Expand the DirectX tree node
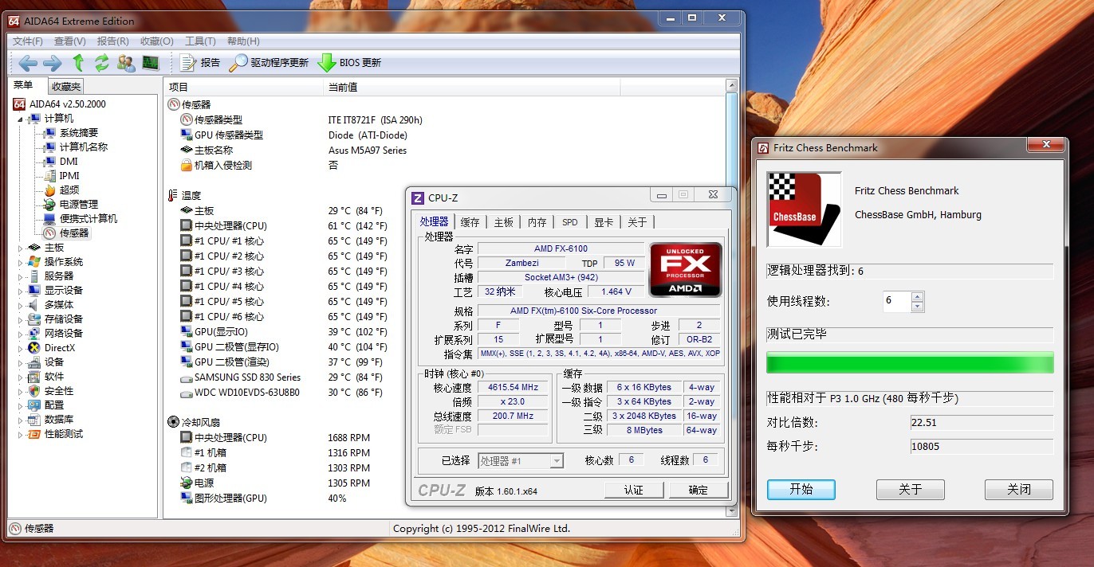Image resolution: width=1094 pixels, height=567 pixels. click(x=22, y=348)
